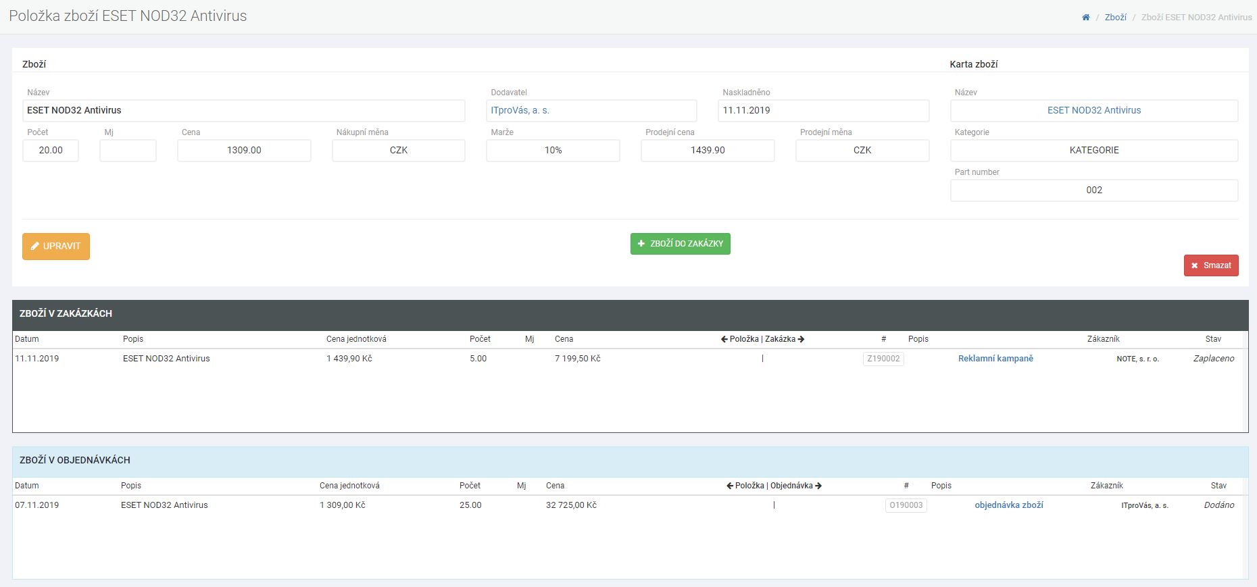Open order badge Z190002

[883, 359]
